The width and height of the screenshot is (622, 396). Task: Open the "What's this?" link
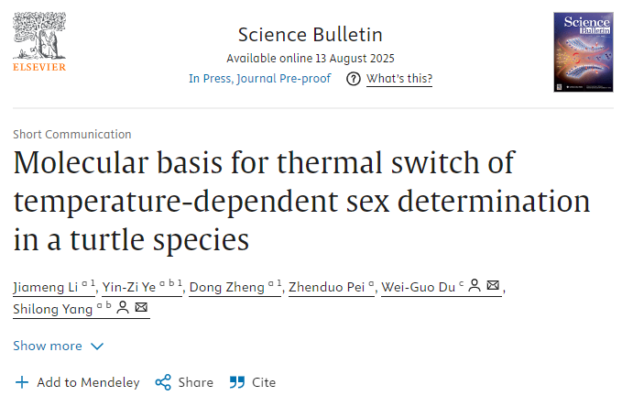tap(399, 79)
